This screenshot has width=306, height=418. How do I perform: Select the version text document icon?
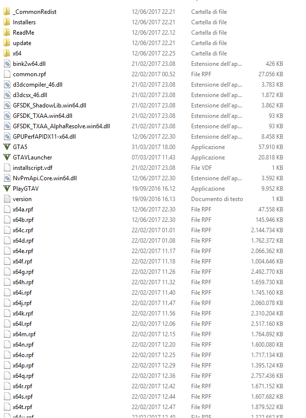click(7, 199)
